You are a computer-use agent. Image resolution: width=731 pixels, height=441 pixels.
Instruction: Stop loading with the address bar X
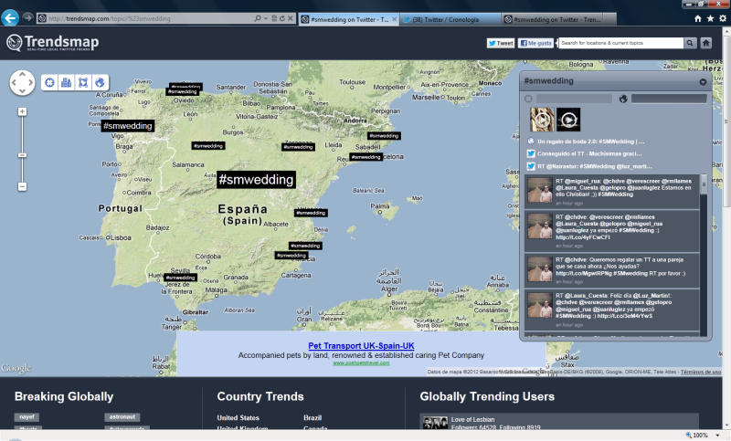pyautogui.click(x=290, y=18)
